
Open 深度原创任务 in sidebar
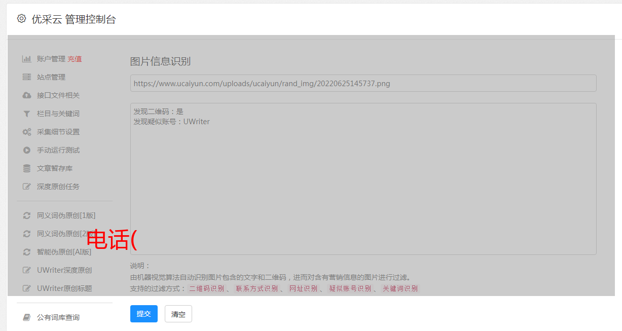(58, 187)
